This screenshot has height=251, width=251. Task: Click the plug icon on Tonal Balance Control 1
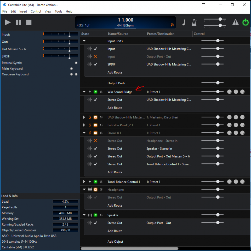coord(90,181)
